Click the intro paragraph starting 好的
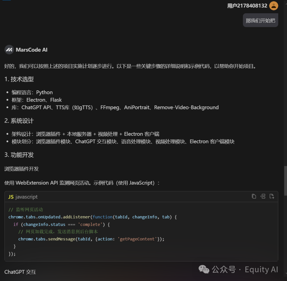 [x=131, y=66]
